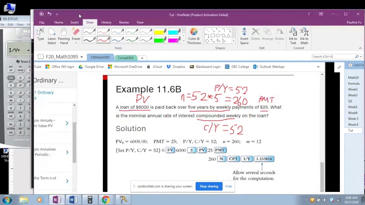
Task: Add a new section with plus tab
Action: point(142,58)
